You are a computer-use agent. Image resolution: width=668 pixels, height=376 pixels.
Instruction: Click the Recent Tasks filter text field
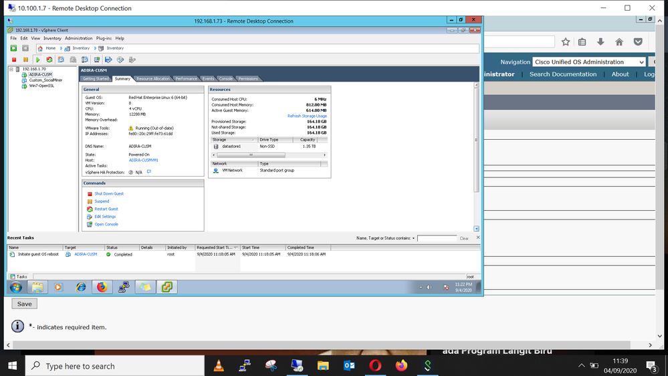click(437, 238)
